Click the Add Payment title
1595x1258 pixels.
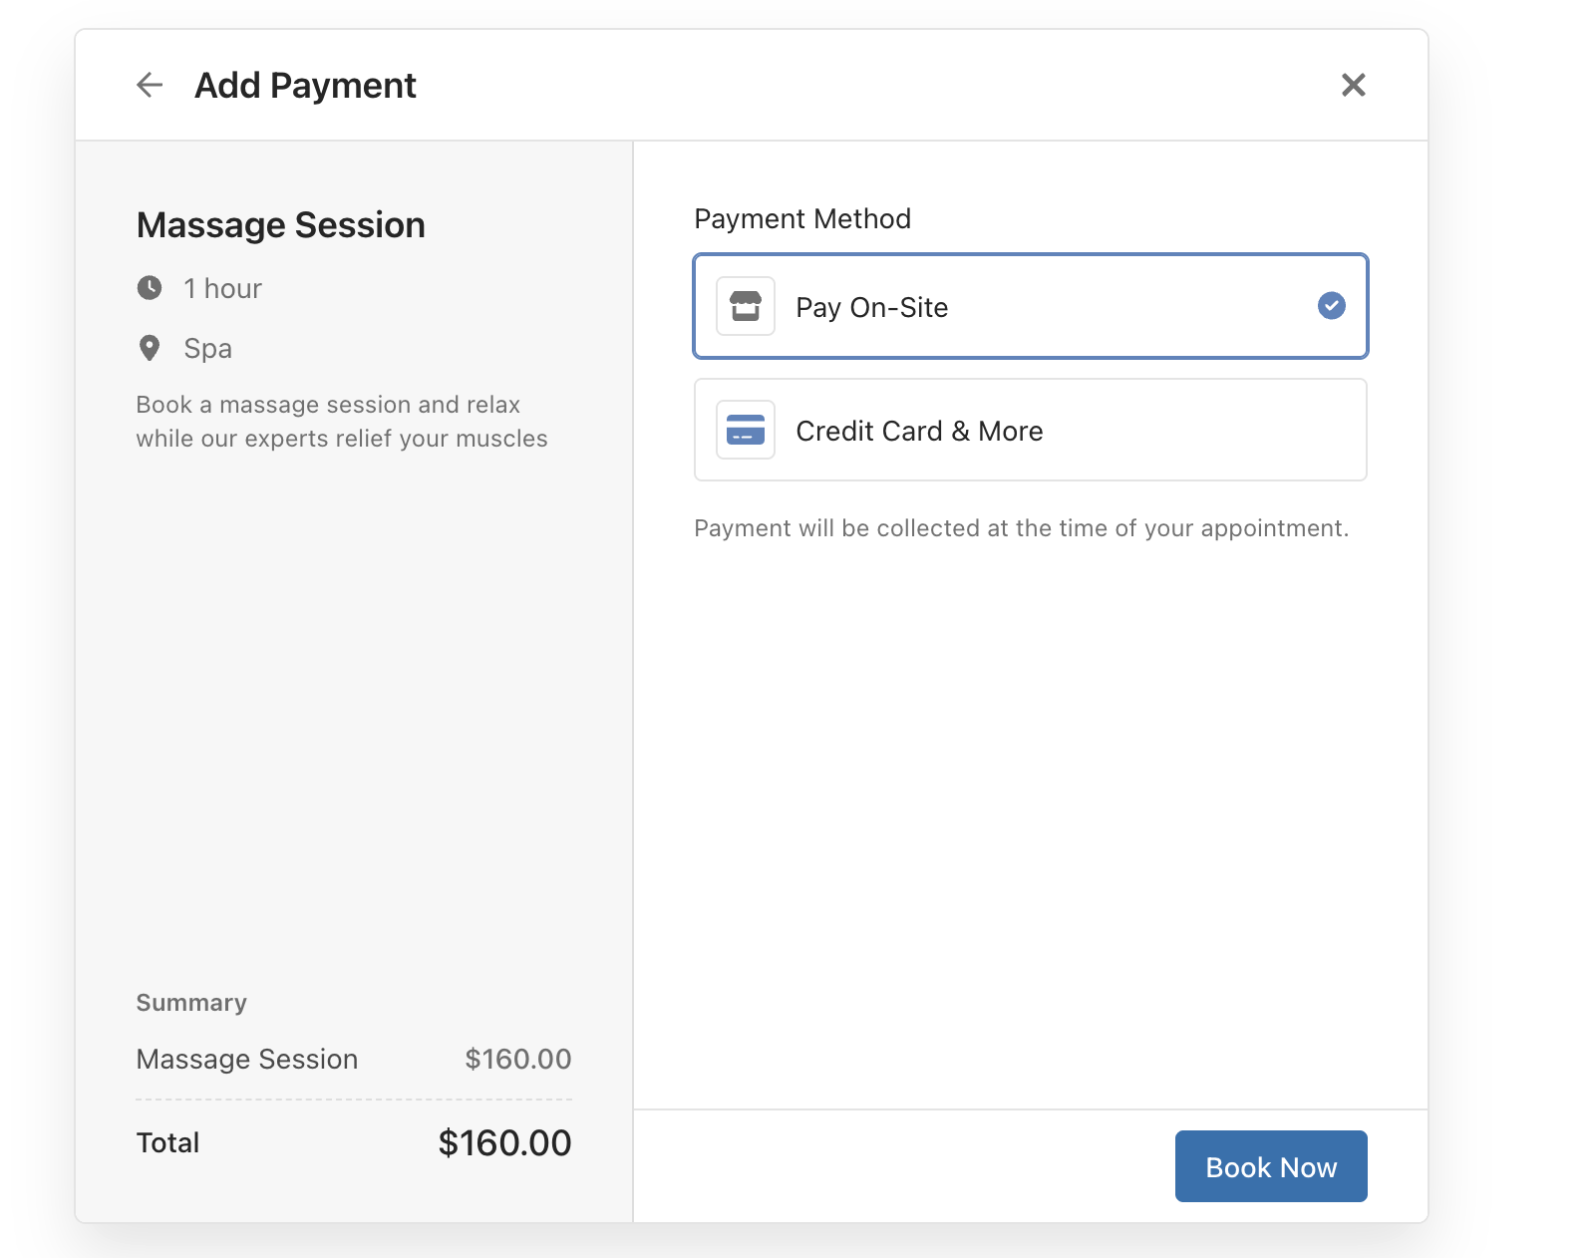[x=305, y=86]
